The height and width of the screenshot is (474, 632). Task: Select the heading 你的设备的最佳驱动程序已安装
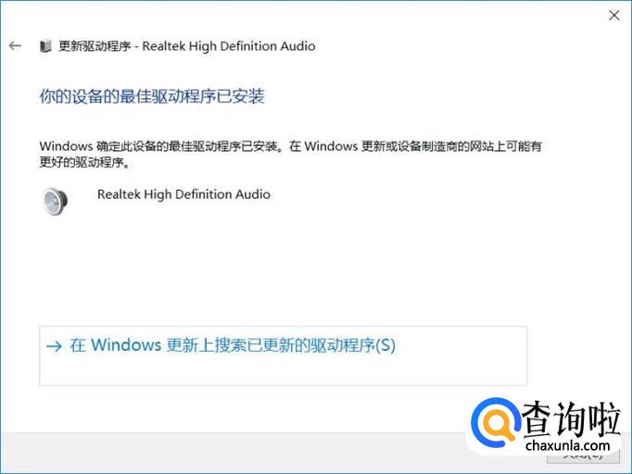(152, 96)
